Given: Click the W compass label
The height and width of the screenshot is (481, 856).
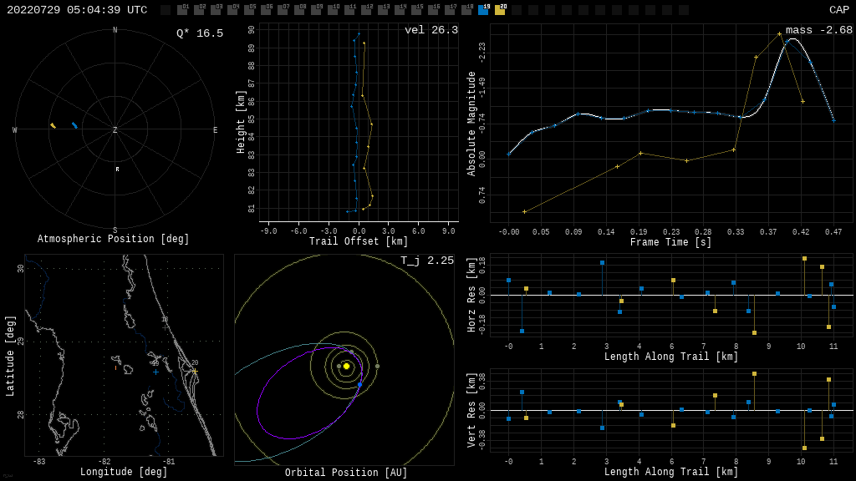Looking at the screenshot, I should point(15,129).
